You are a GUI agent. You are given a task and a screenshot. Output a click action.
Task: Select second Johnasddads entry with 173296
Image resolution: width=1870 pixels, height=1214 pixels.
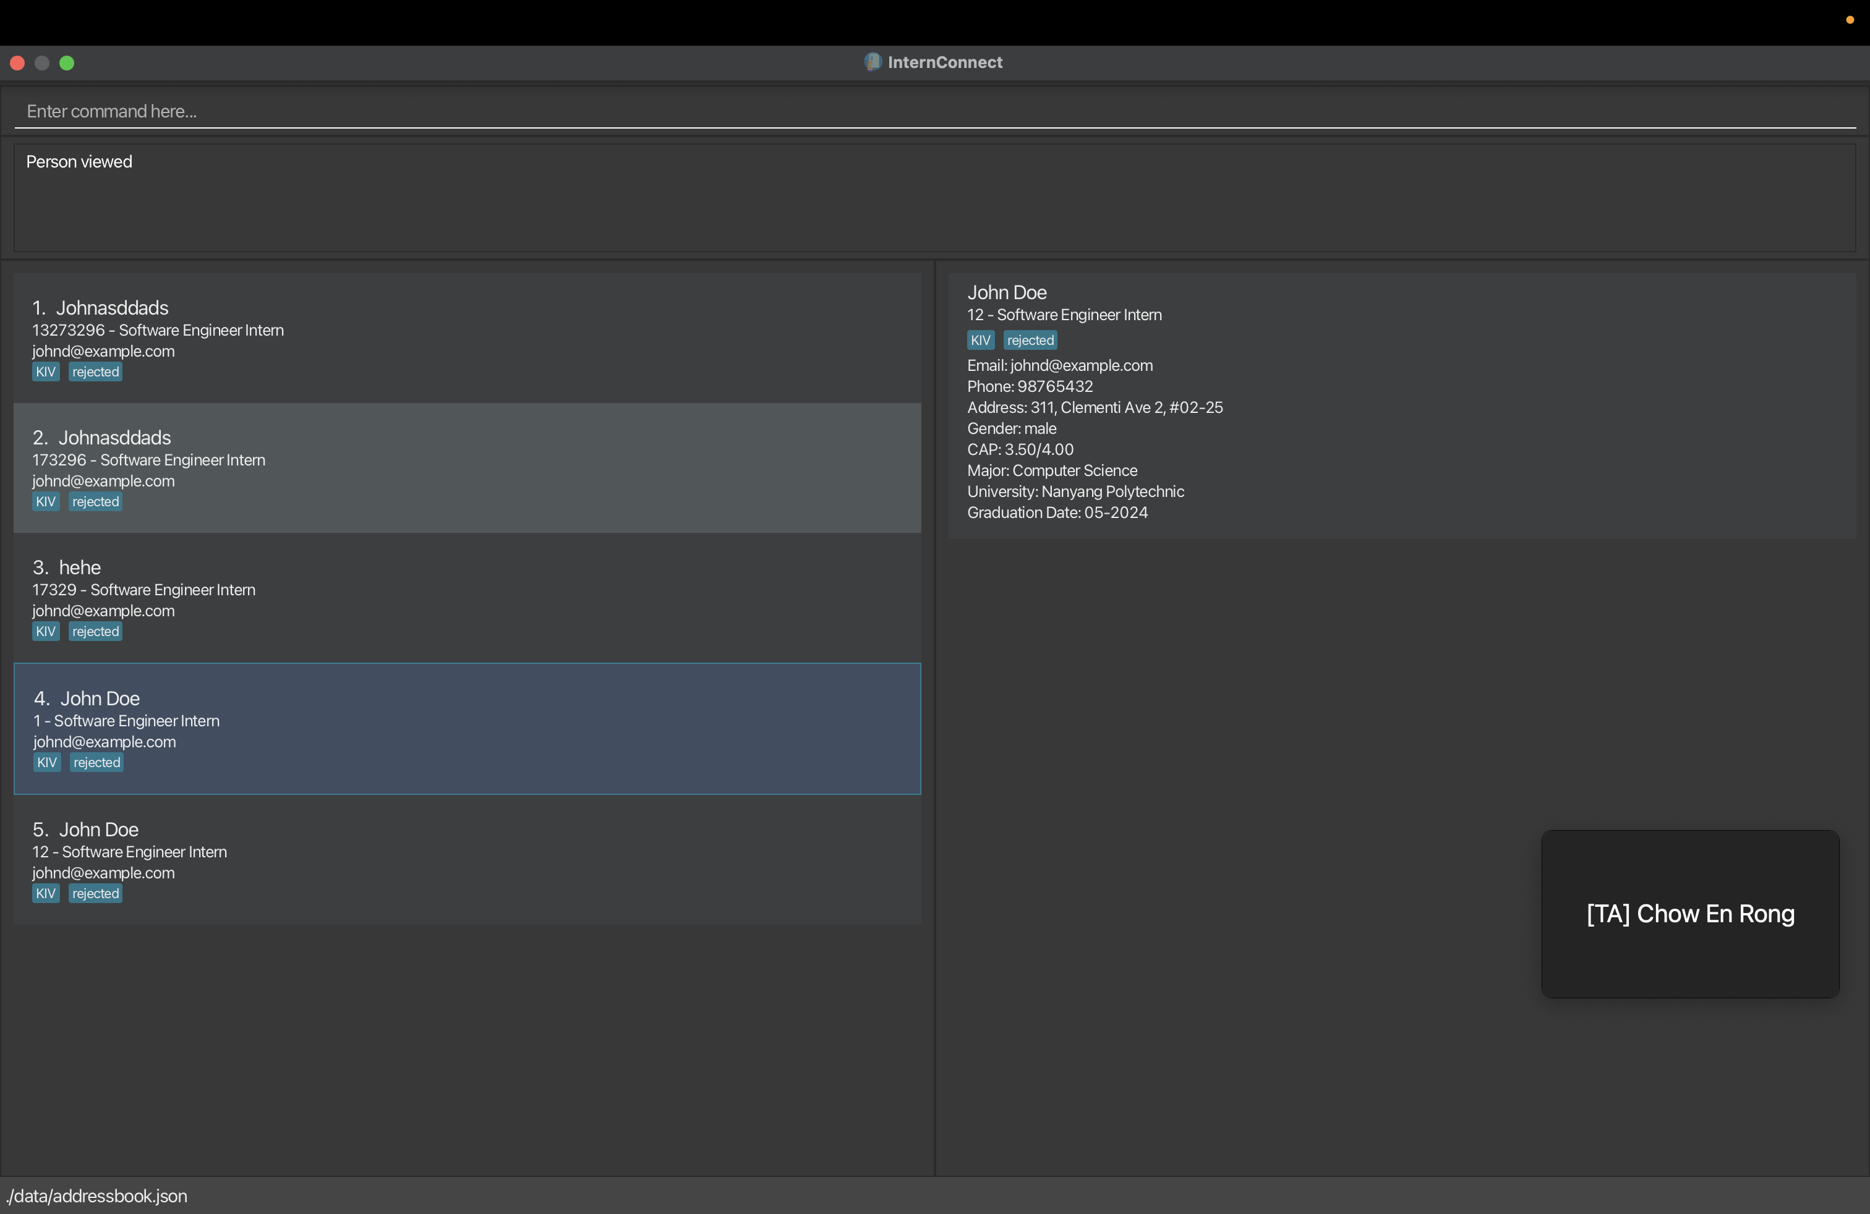point(467,468)
